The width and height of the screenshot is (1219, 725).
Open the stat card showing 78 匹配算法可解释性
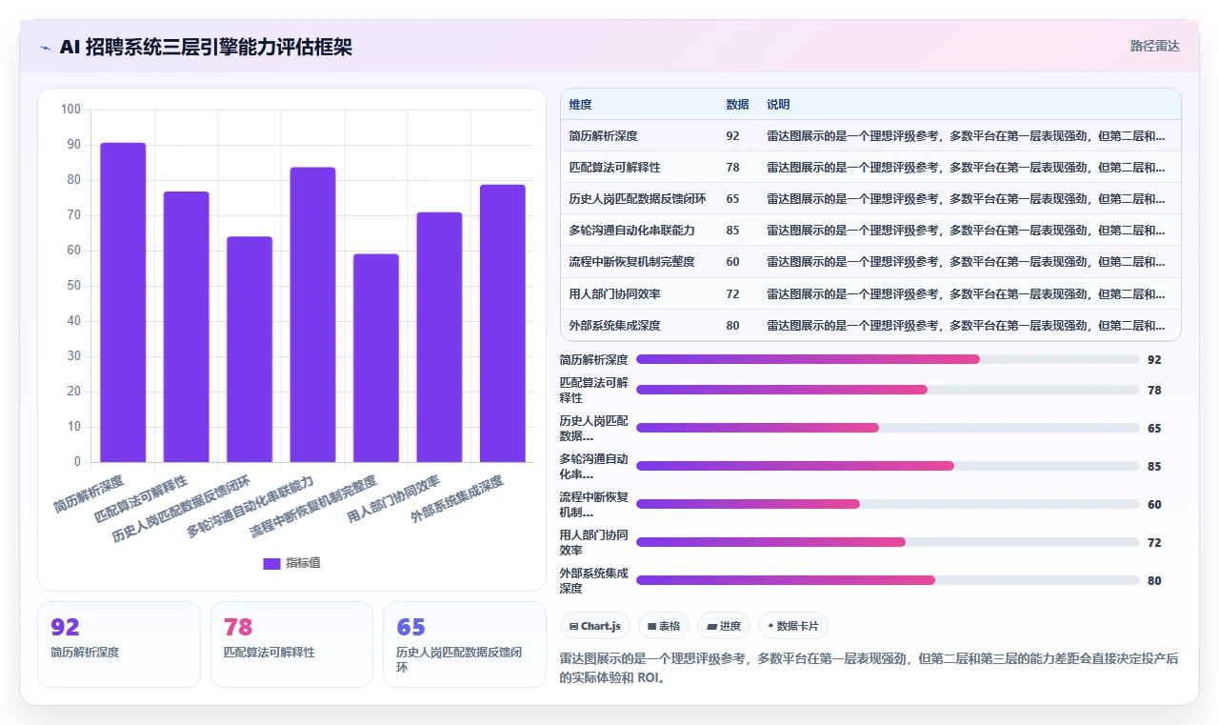pos(291,644)
